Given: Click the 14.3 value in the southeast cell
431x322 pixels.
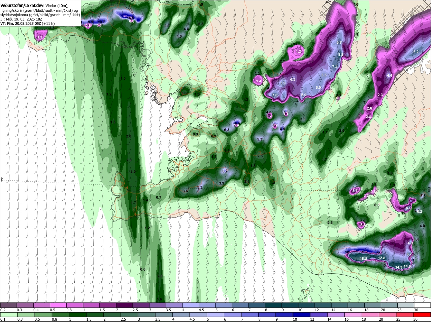Looking at the screenshot, I should [x=399, y=267].
